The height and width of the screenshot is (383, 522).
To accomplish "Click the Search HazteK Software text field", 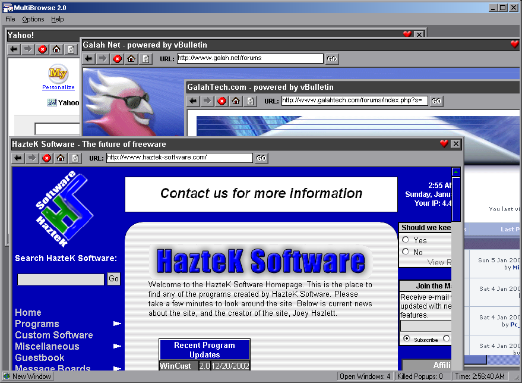I will (x=61, y=279).
